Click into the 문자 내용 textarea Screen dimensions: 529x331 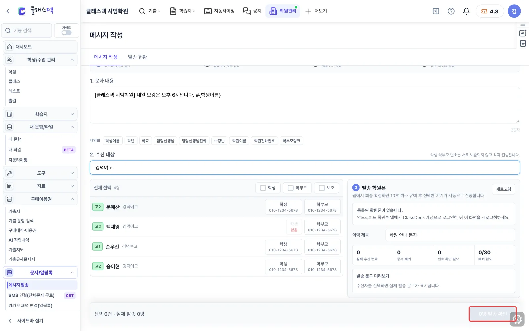pyautogui.click(x=305, y=105)
